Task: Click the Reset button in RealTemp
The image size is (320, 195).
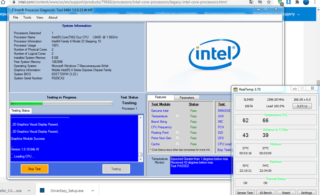Action: (x=286, y=192)
